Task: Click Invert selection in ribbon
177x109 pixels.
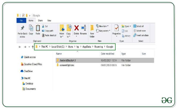Action: 141,35
